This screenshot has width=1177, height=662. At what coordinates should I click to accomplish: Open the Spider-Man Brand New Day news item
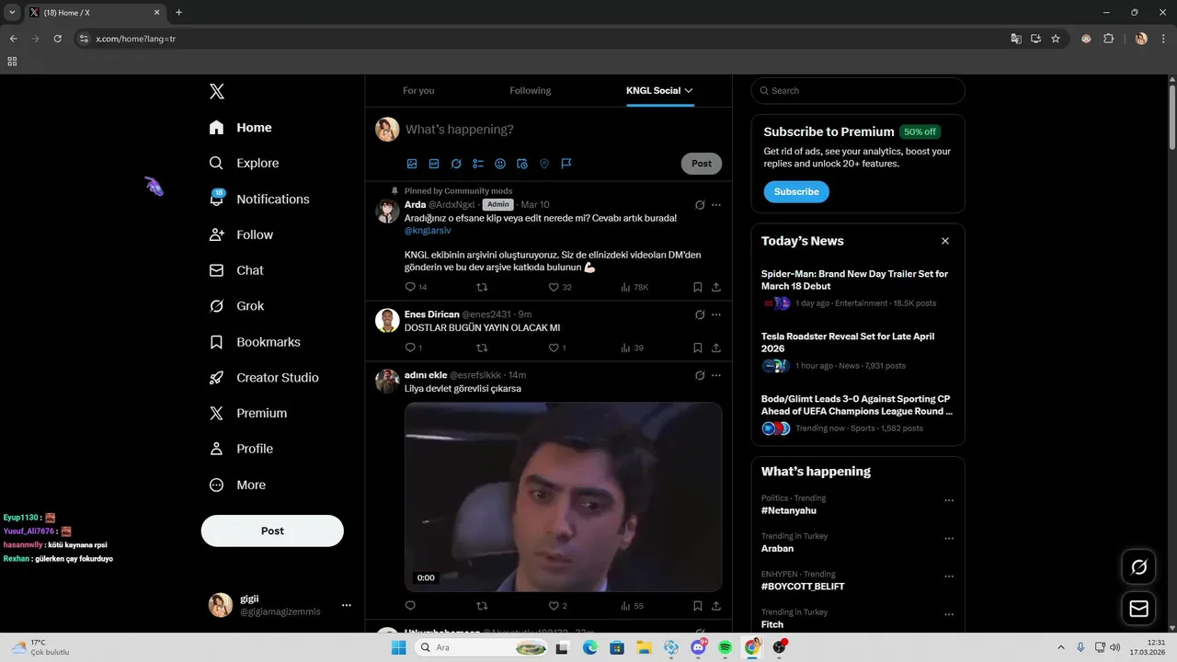858,289
